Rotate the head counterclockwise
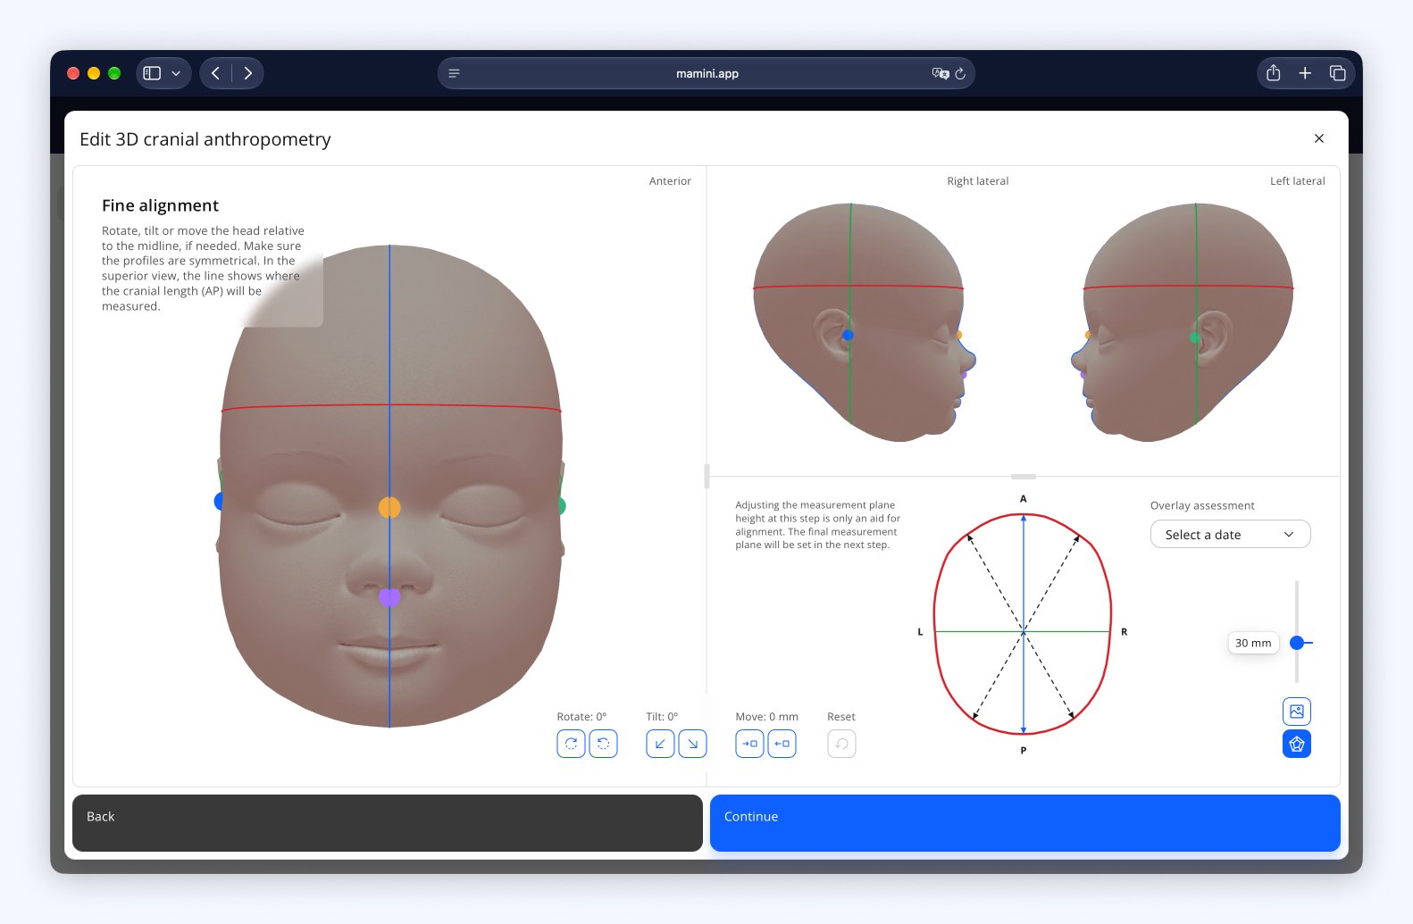1413x924 pixels. click(603, 744)
